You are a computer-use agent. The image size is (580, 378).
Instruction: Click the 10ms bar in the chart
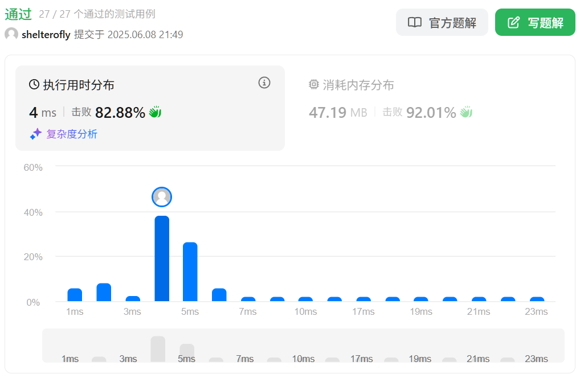[x=305, y=299]
